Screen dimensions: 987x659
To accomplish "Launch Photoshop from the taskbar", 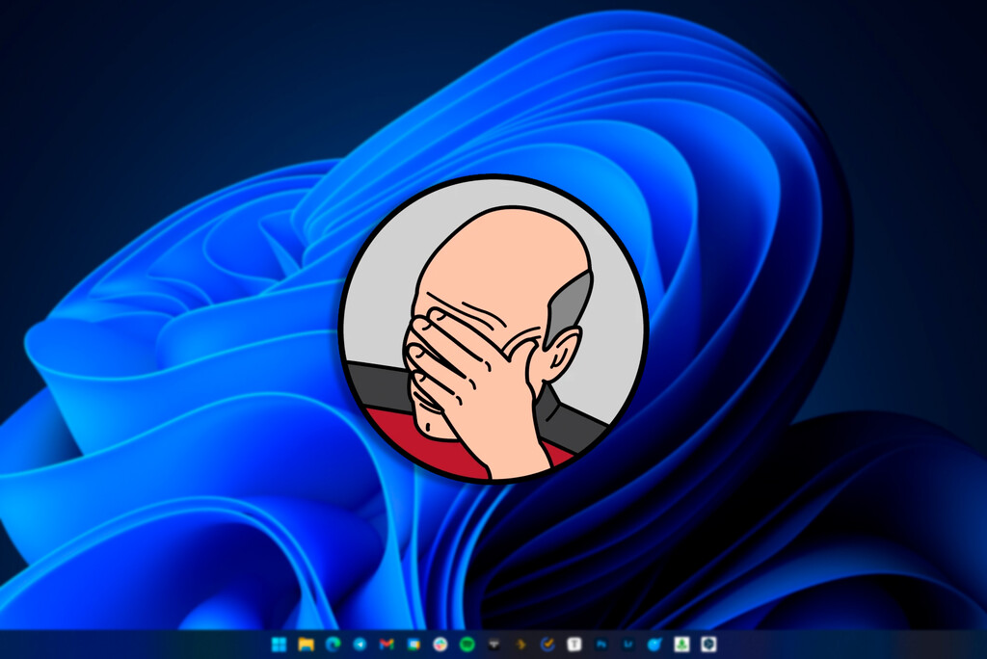I will click(601, 645).
